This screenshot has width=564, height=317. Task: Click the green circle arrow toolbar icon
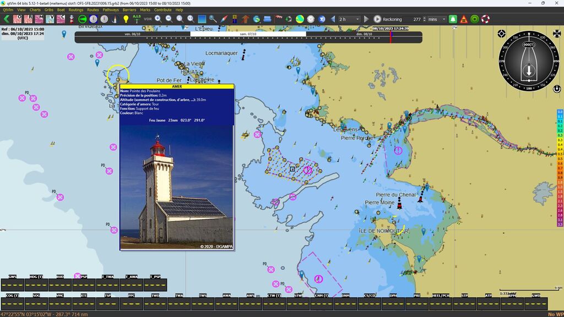pyautogui.click(x=83, y=19)
